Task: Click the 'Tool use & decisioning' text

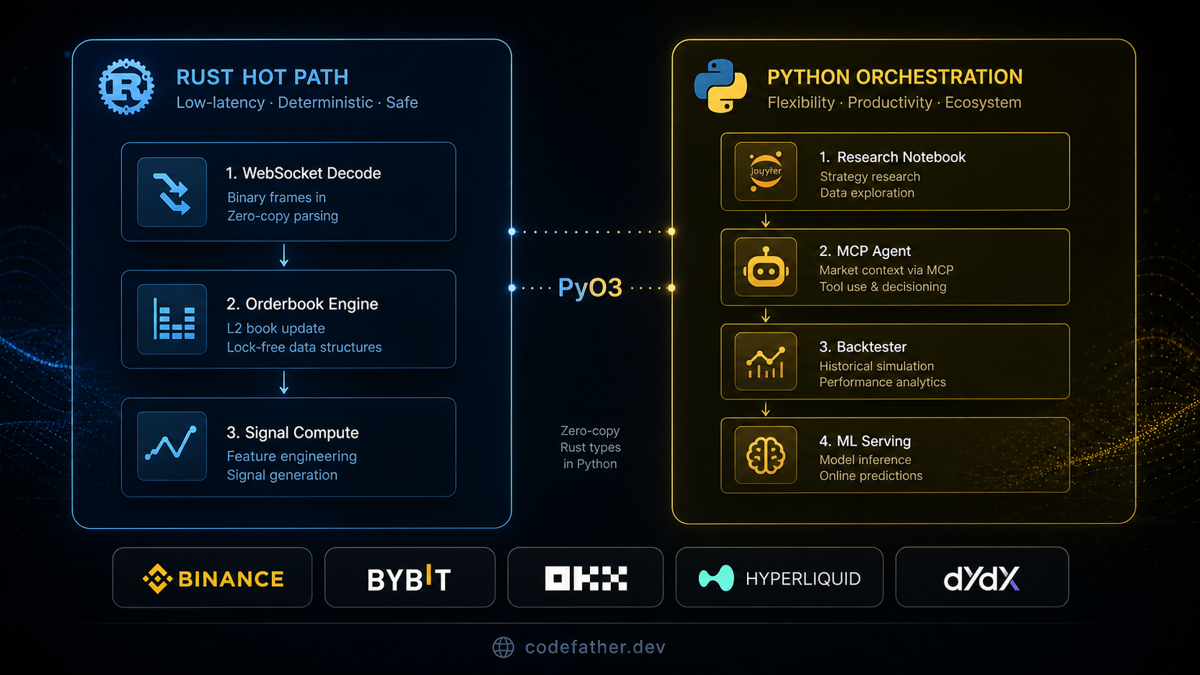Action: [x=883, y=287]
